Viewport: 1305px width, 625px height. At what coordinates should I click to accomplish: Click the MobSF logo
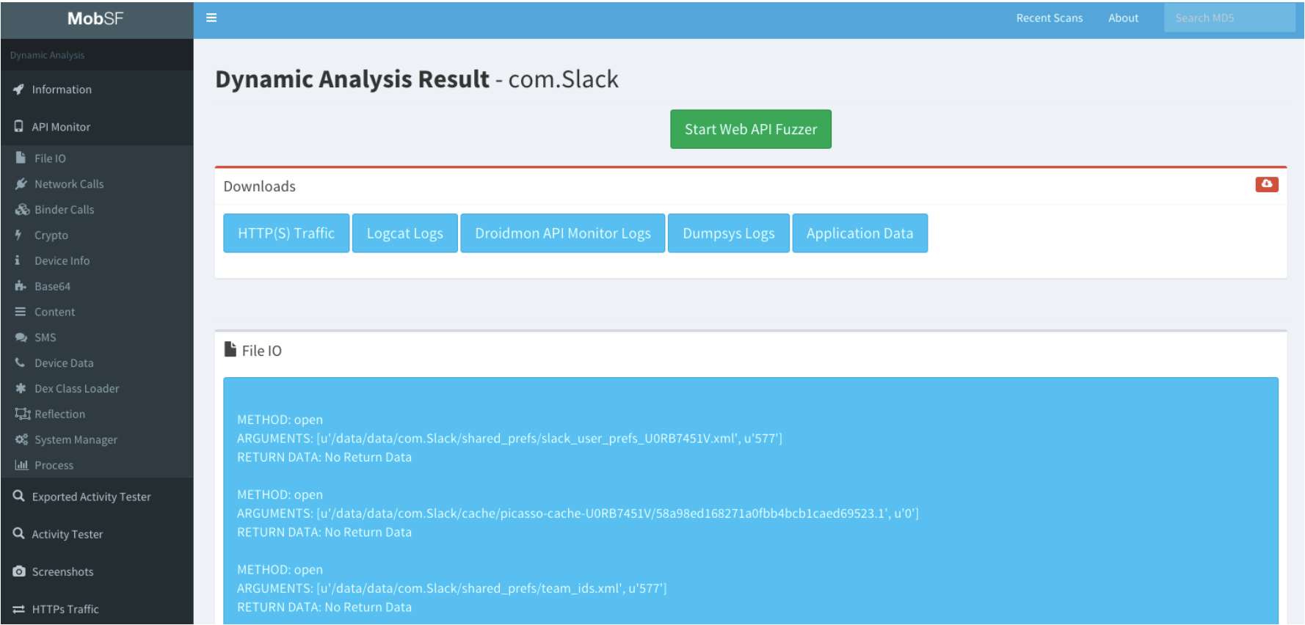pyautogui.click(x=95, y=18)
